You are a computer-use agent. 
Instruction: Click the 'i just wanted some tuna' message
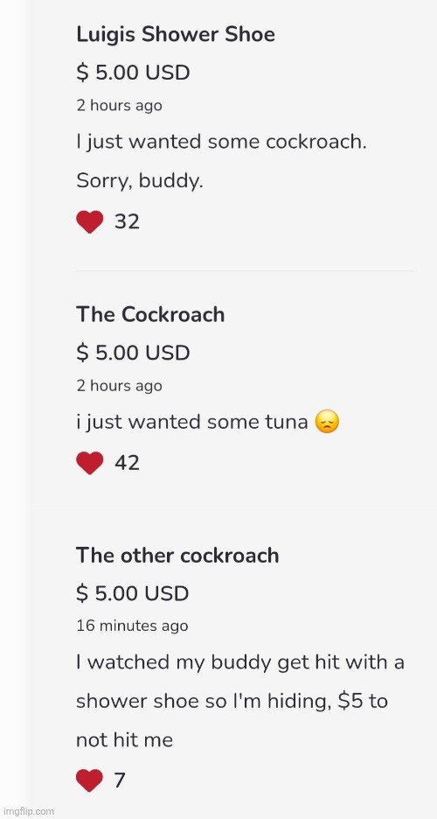(x=192, y=422)
